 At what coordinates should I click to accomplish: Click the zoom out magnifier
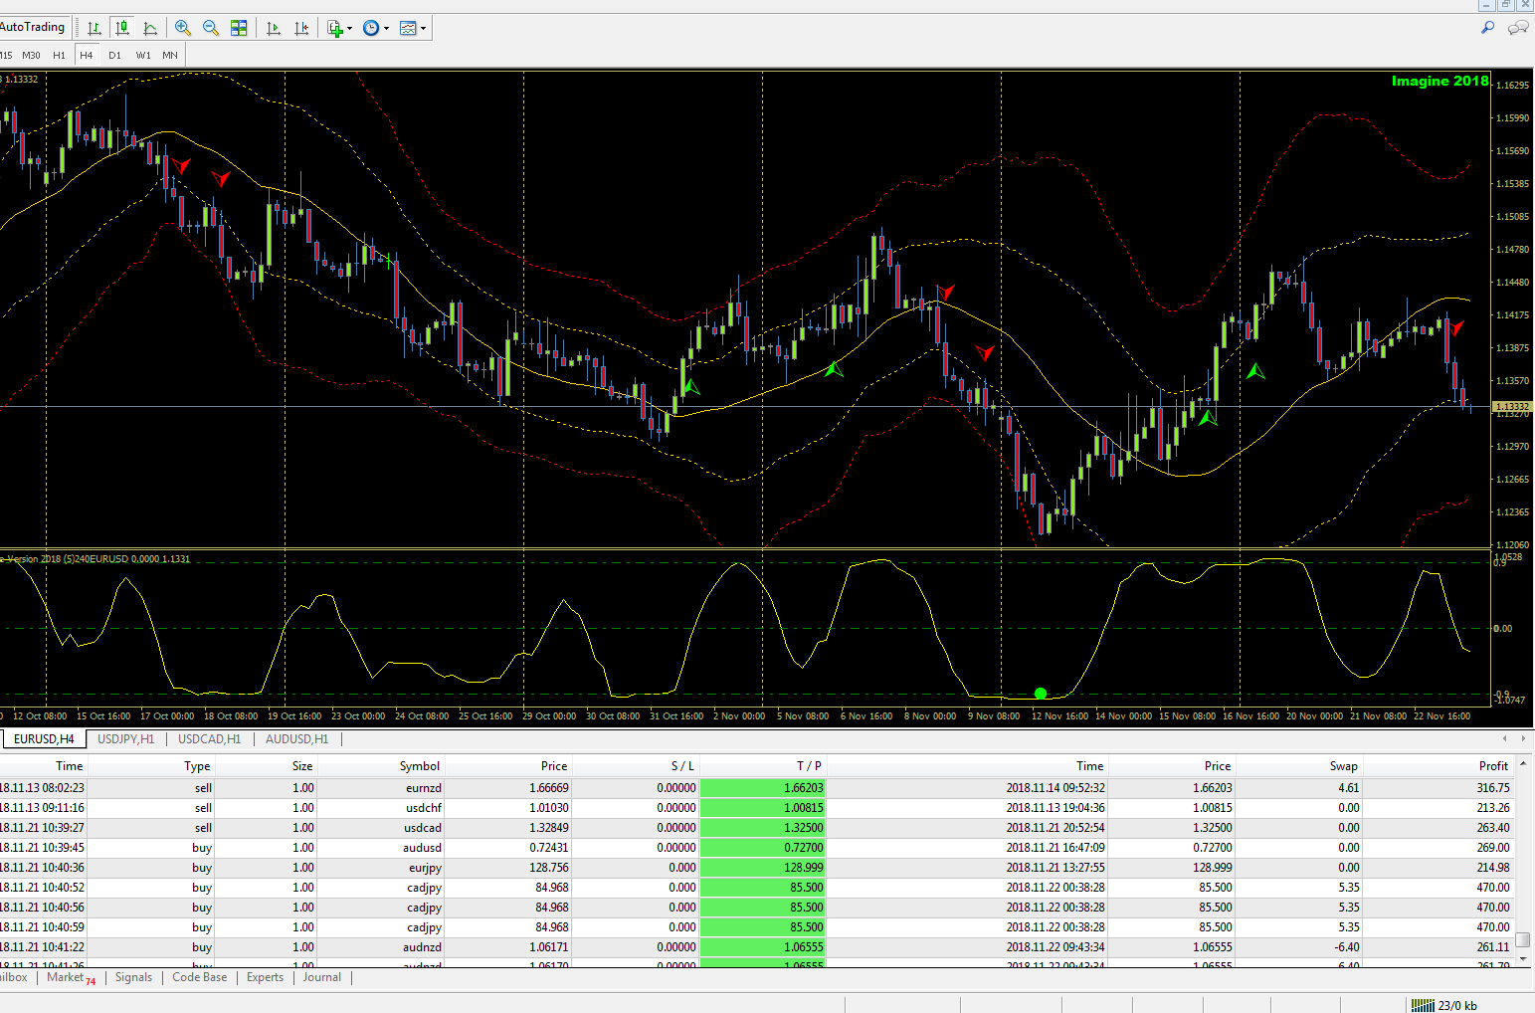(x=211, y=28)
